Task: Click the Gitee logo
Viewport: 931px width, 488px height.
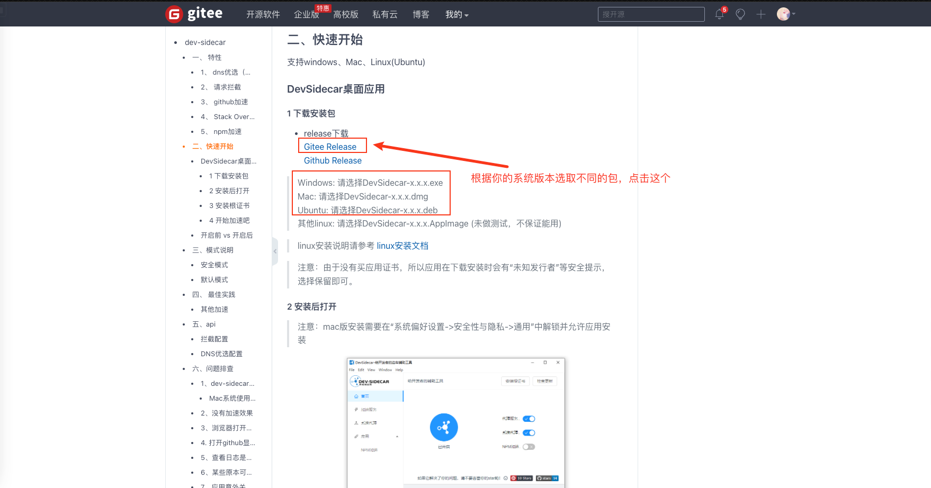Action: tap(194, 14)
